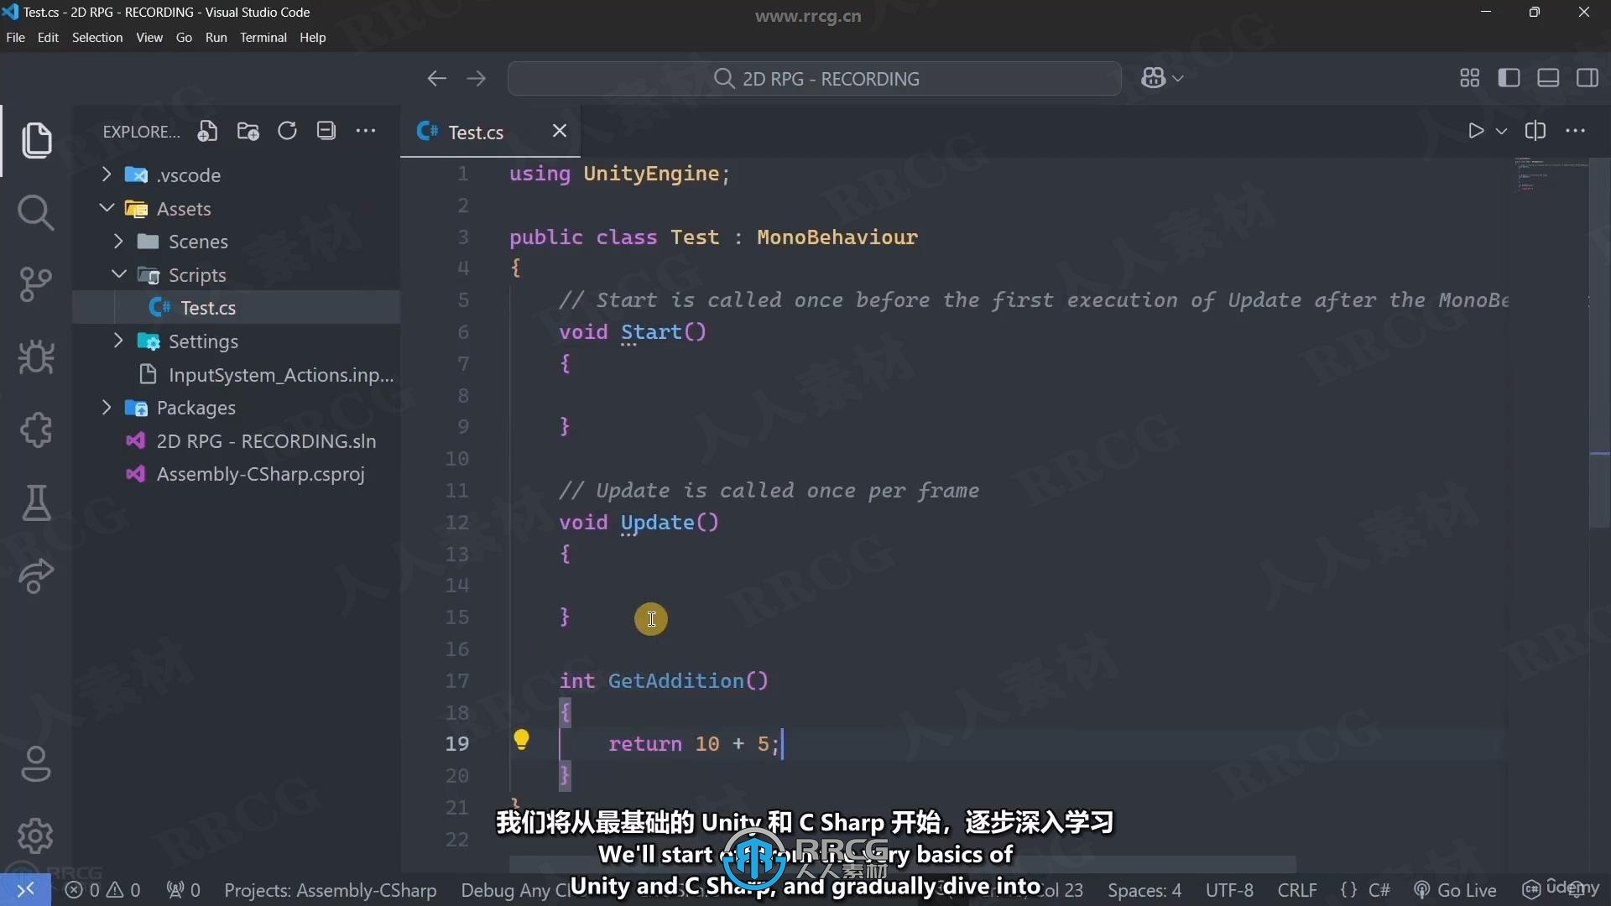Viewport: 1611px width, 906px height.
Task: Go forward in navigation history
Action: tap(477, 78)
